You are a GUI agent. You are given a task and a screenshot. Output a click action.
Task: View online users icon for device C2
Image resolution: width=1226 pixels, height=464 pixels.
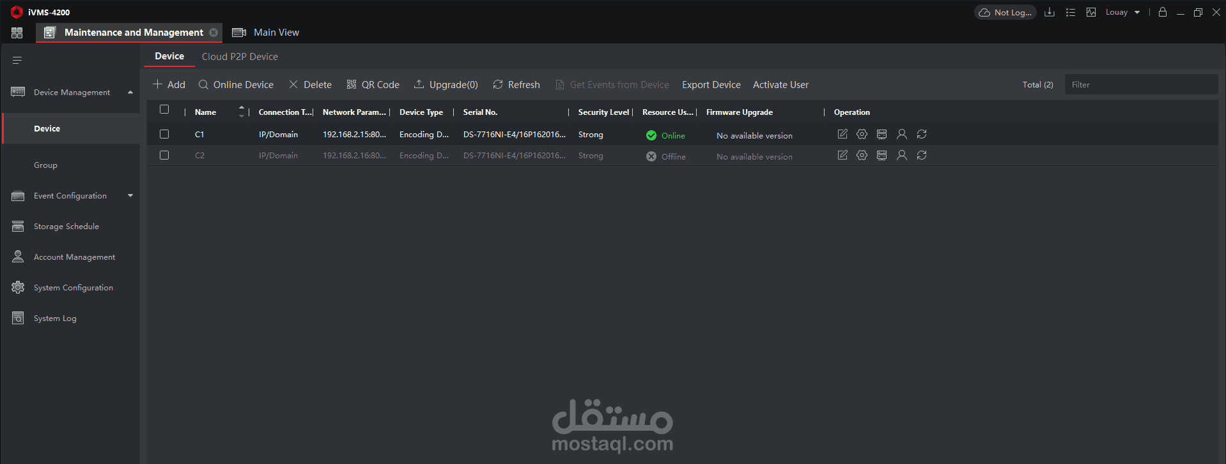pos(902,155)
